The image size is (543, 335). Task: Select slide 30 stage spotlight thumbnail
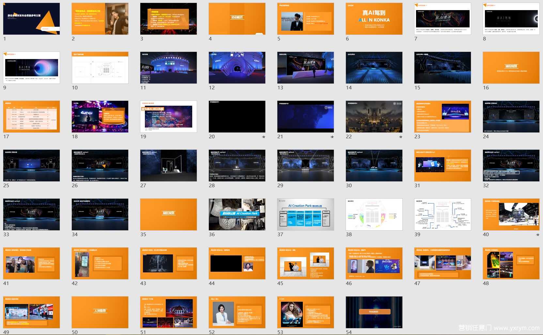tap(374, 165)
